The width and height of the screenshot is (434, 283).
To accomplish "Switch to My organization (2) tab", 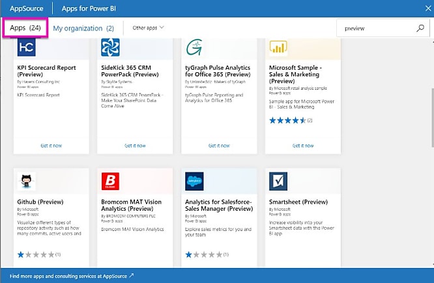I will (x=83, y=28).
